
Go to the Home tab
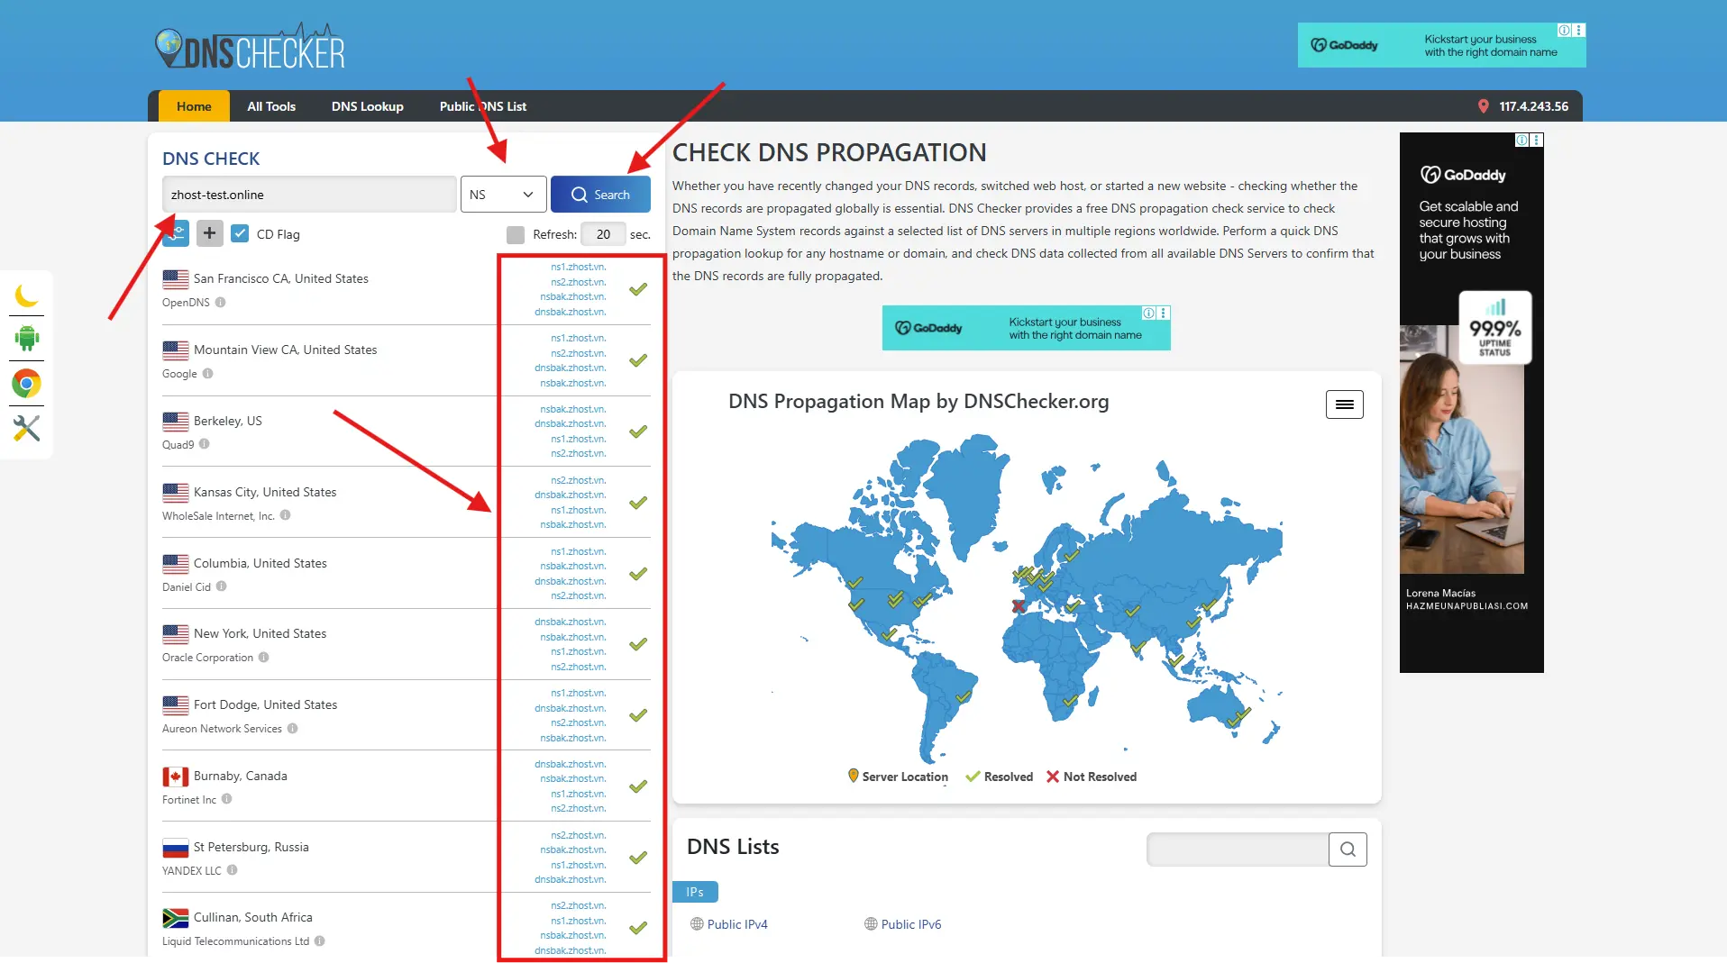[x=194, y=106]
